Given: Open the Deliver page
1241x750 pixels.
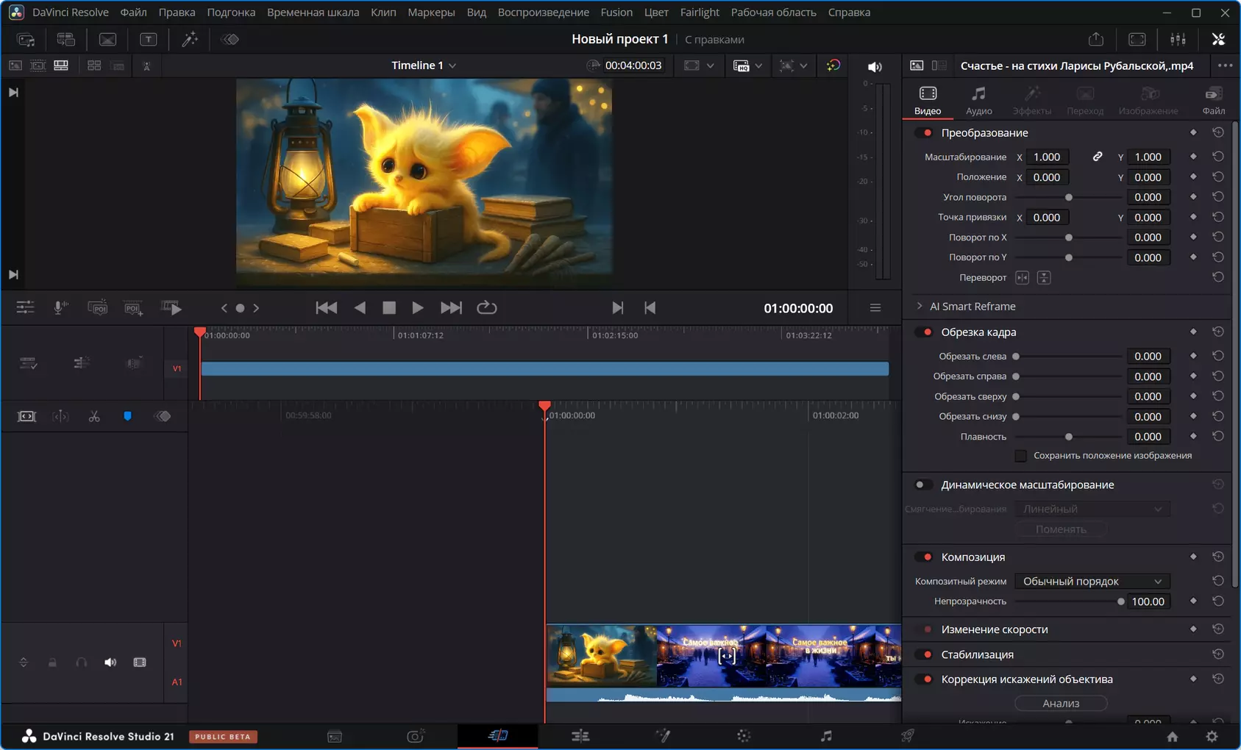Looking at the screenshot, I should 908,735.
